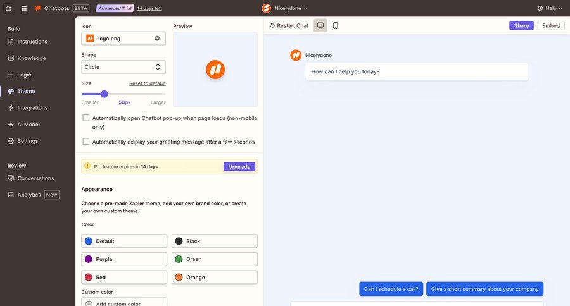This screenshot has width=570, height=306.
Task: Click the orange Chatbots logo icon
Action: tap(37, 8)
